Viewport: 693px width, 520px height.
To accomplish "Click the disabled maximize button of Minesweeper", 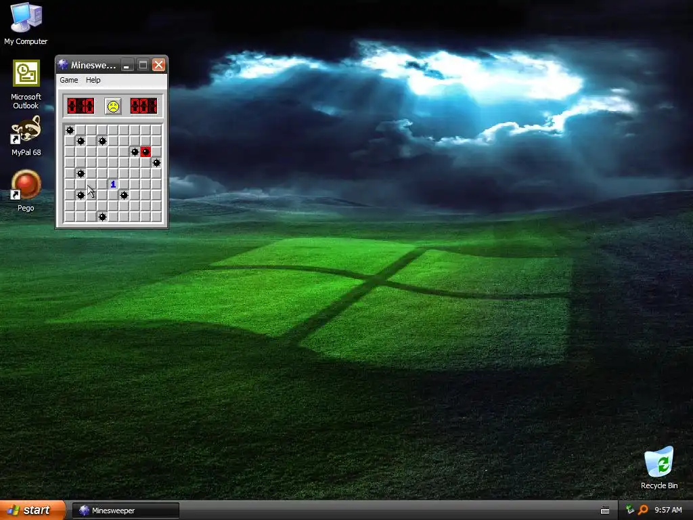I will [143, 65].
